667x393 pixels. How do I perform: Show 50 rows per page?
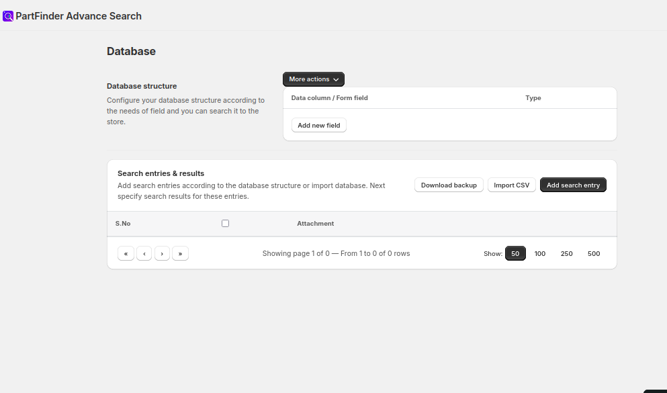(x=515, y=253)
